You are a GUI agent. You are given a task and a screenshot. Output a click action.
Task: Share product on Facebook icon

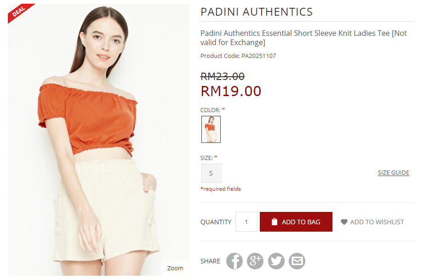(x=234, y=261)
